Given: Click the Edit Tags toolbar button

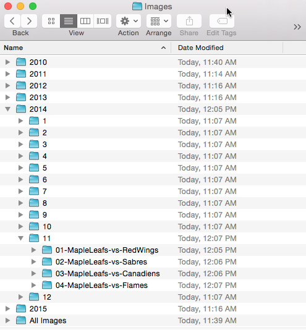Looking at the screenshot, I should (x=222, y=21).
